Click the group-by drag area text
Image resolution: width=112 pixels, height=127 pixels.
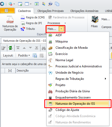pyautogui.click(x=24, y=64)
